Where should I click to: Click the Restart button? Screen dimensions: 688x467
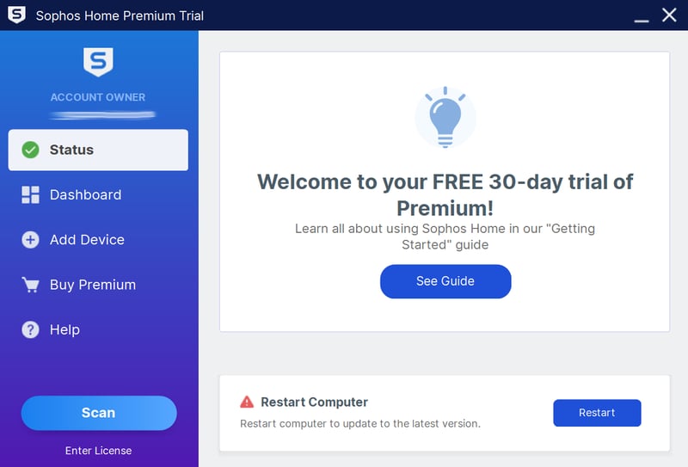597,413
